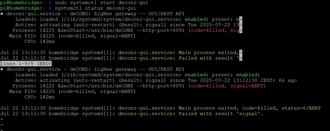Click "Failed with result 'signal'." in the last log line
Screen dimensions: 330x131
pyautogui.click(x=221, y=114)
